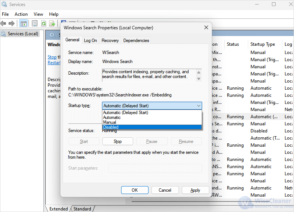Click the Disabled startup type cell in list
The width and height of the screenshot is (294, 212).
point(259,131)
